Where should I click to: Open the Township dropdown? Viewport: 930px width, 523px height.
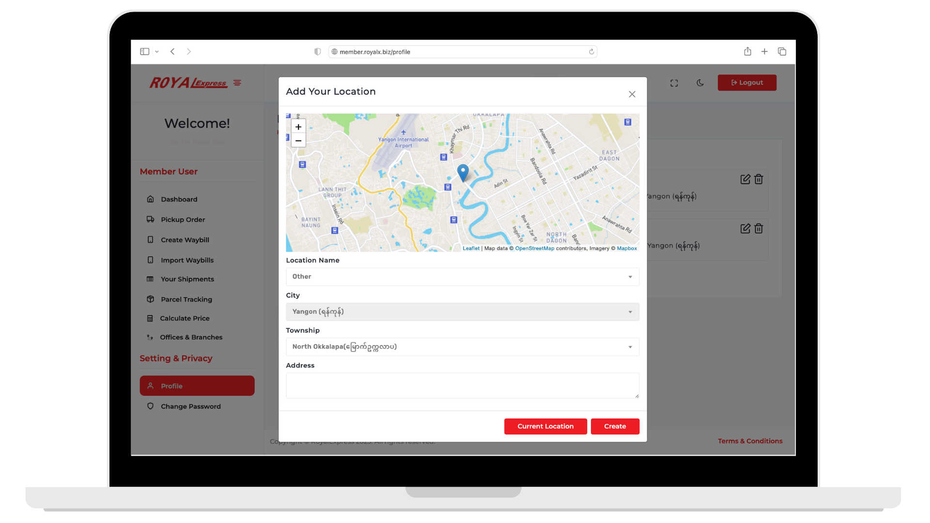463,347
